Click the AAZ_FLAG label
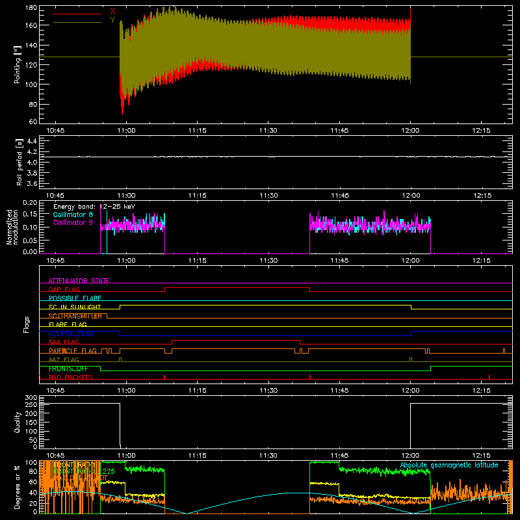Screen dimensions: 520x520 tap(64, 359)
